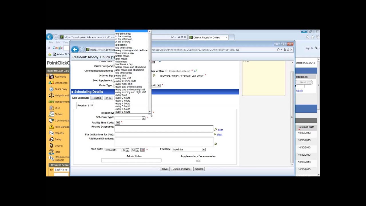This screenshot has width=366, height=206.
Task: Remove the Routine 1 schedule tab
Action: (x=92, y=105)
